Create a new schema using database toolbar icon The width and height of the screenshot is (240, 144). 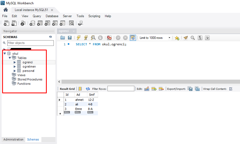click(x=32, y=23)
